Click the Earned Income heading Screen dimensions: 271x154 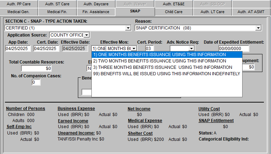click(73, 121)
